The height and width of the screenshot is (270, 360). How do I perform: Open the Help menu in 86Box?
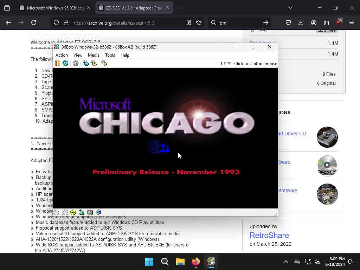click(125, 55)
